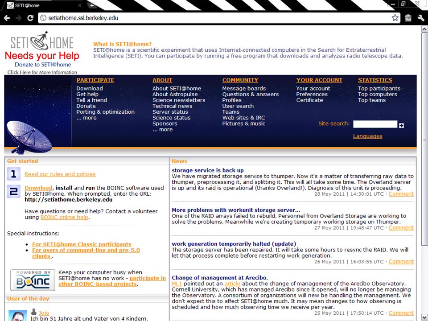Click the step 1 number icon
Image resolution: width=428 pixels, height=321 pixels.
click(x=14, y=174)
